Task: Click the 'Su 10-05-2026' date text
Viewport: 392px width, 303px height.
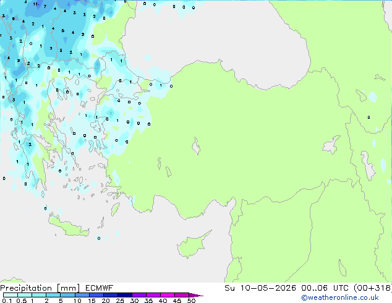Action: pyautogui.click(x=260, y=288)
